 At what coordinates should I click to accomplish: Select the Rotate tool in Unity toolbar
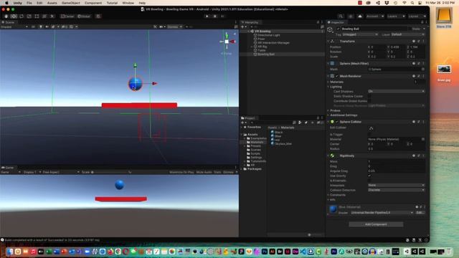click(x=22, y=16)
